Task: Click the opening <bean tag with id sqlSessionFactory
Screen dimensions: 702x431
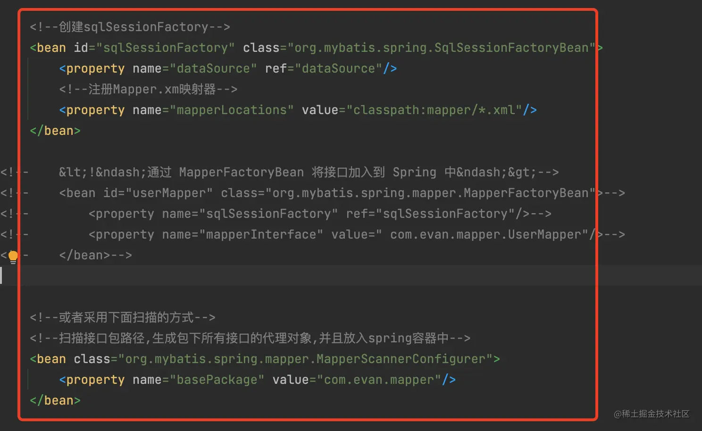Action: (48, 48)
